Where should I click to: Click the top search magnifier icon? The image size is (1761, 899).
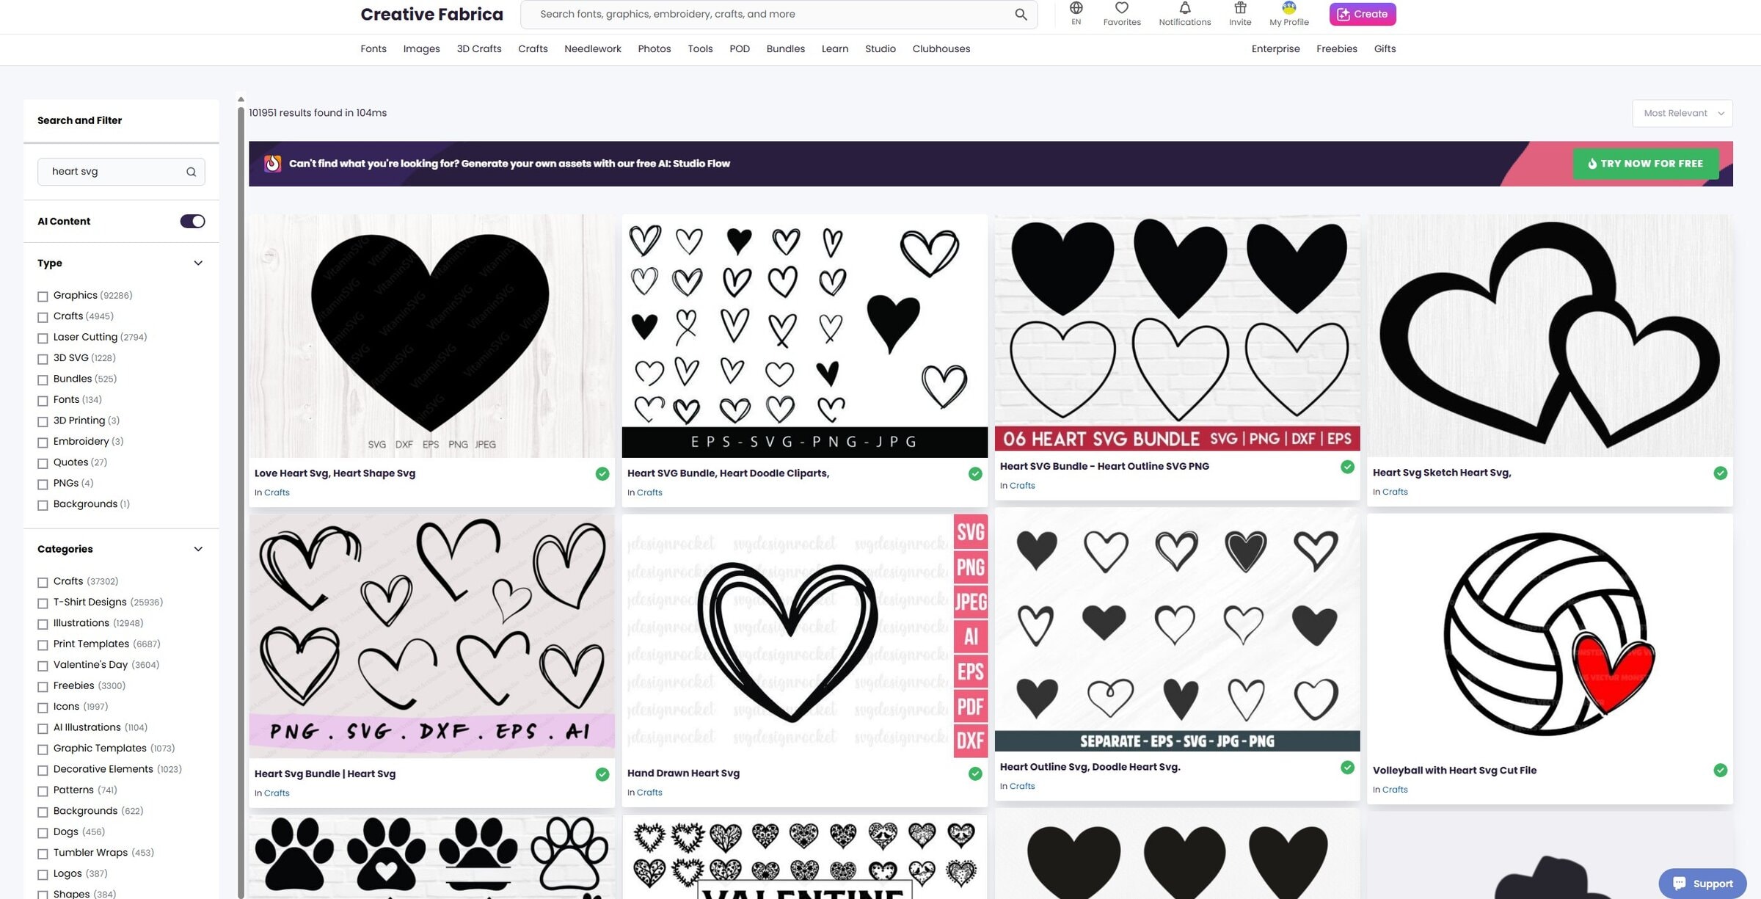[1021, 14]
